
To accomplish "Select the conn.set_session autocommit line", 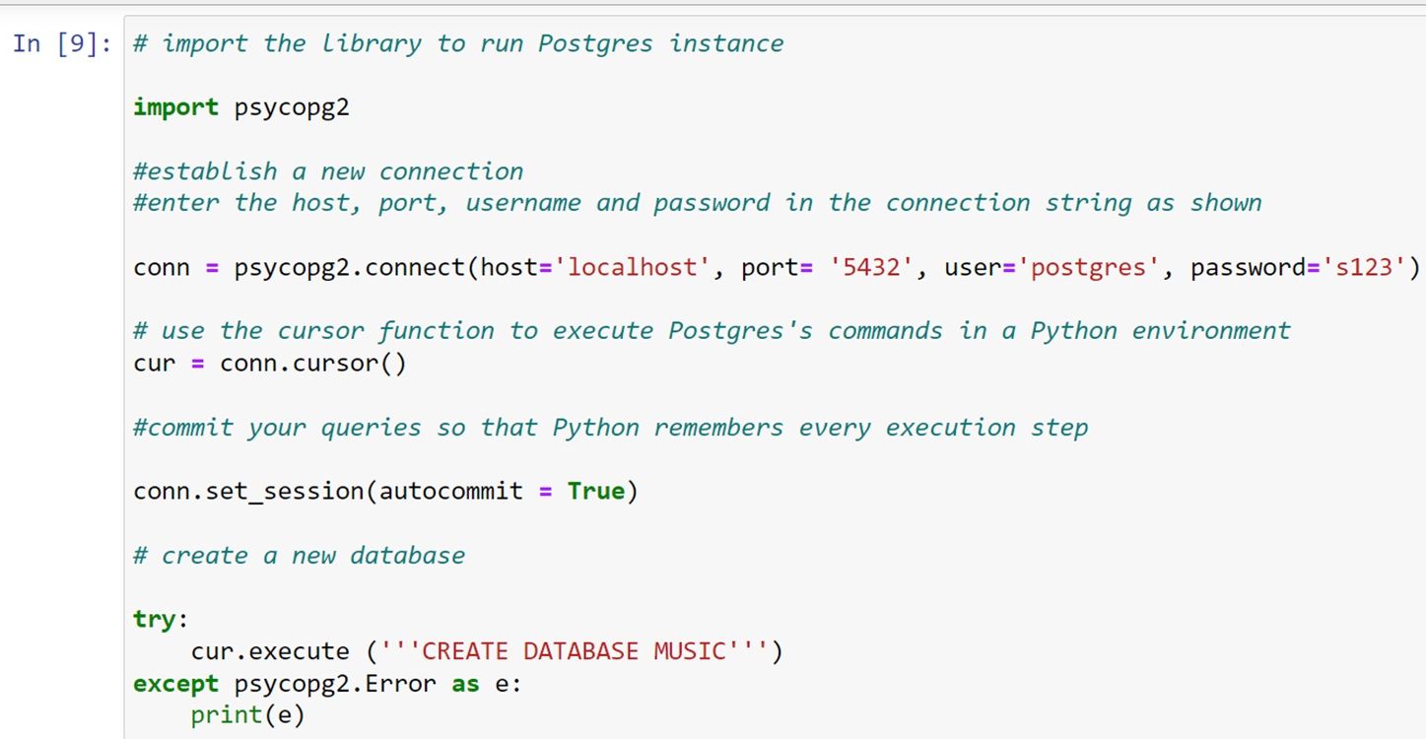I will tap(384, 490).
